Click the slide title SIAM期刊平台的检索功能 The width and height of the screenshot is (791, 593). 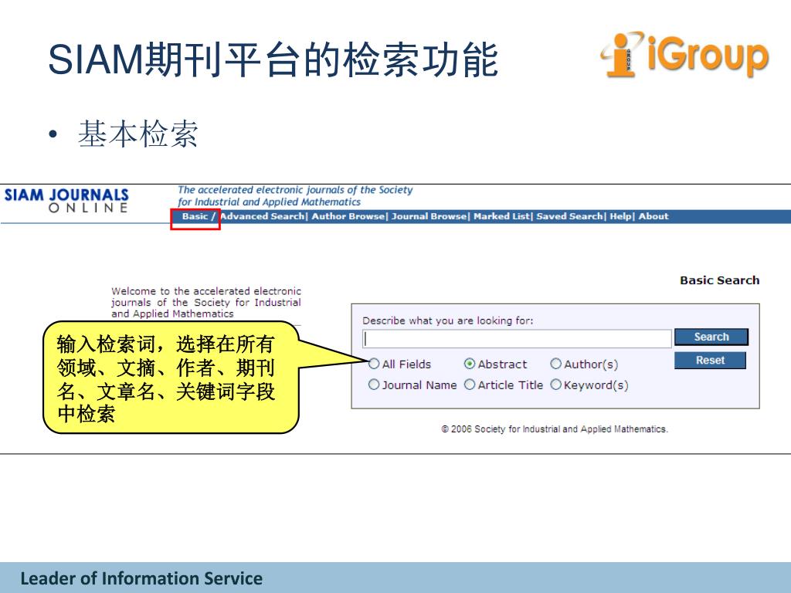tap(273, 60)
